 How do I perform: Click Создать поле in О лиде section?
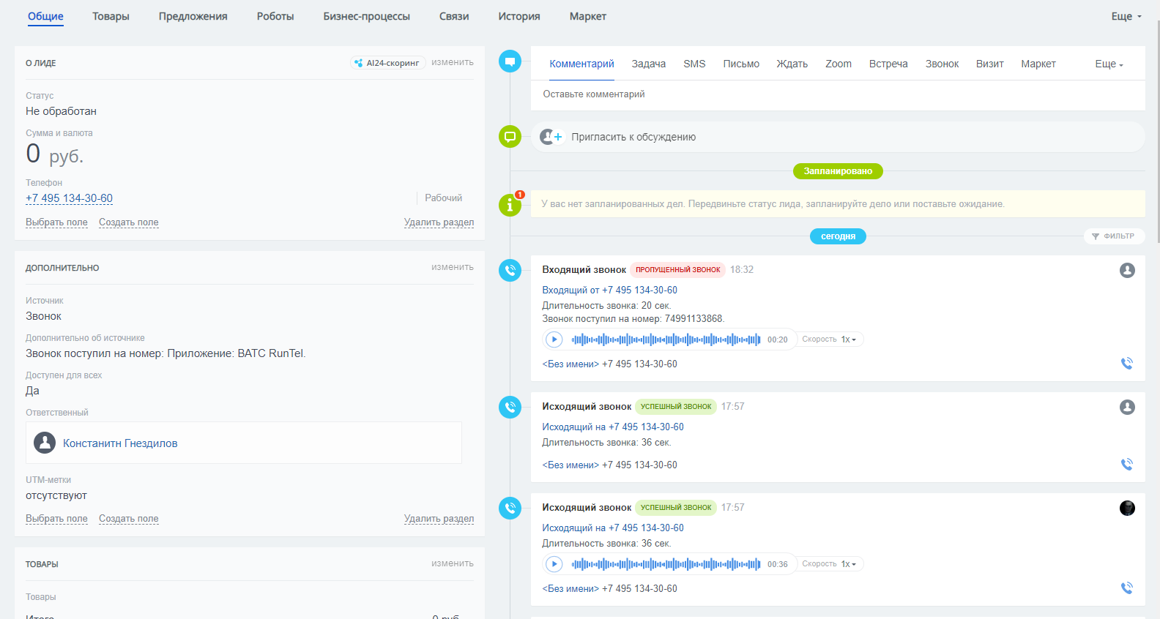click(129, 222)
